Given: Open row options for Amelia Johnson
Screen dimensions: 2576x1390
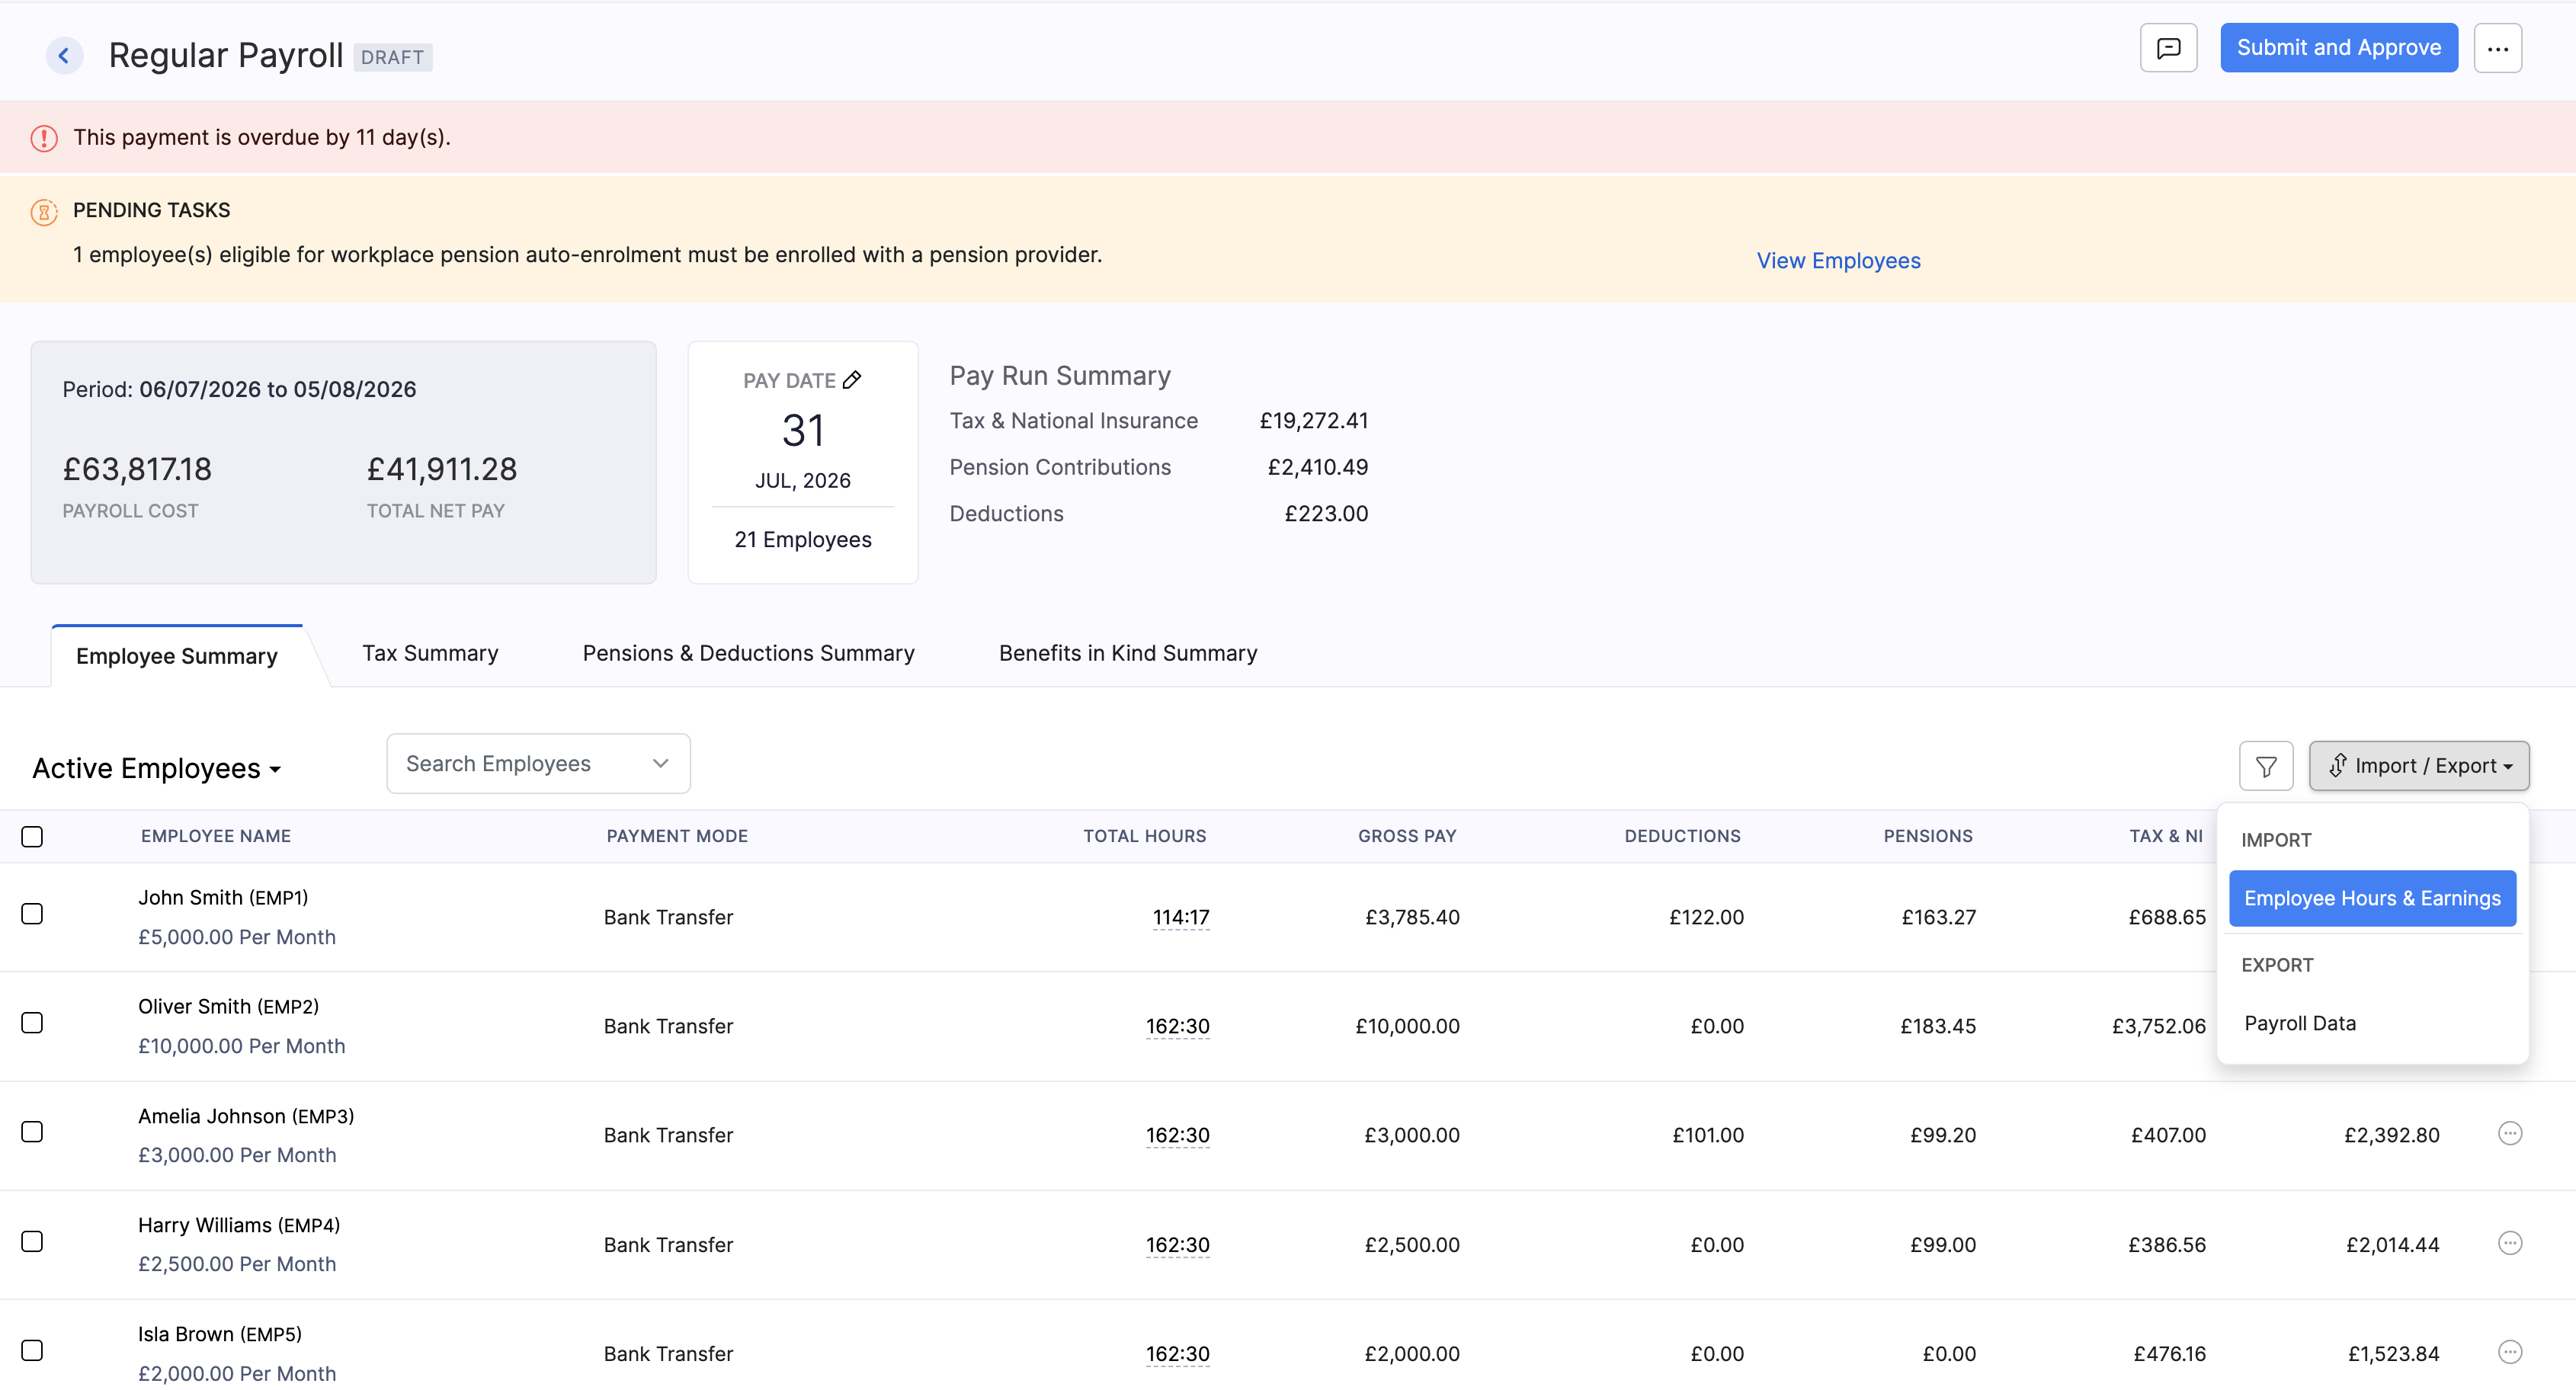Looking at the screenshot, I should [2510, 1133].
